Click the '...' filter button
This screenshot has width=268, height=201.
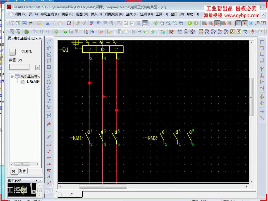tap(12, 52)
